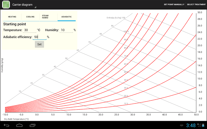The image size is (207, 129).
Task: Click the 'Humidity:' label in the form
Action: (52, 30)
